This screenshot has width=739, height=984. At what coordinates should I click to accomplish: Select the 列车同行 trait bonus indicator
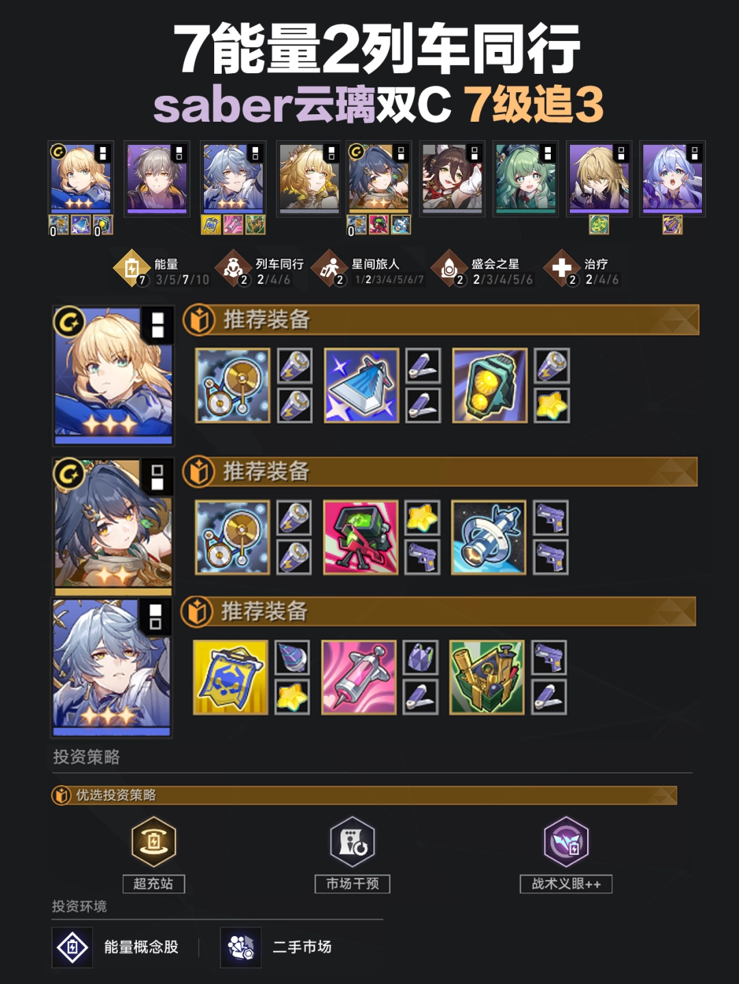point(260,269)
